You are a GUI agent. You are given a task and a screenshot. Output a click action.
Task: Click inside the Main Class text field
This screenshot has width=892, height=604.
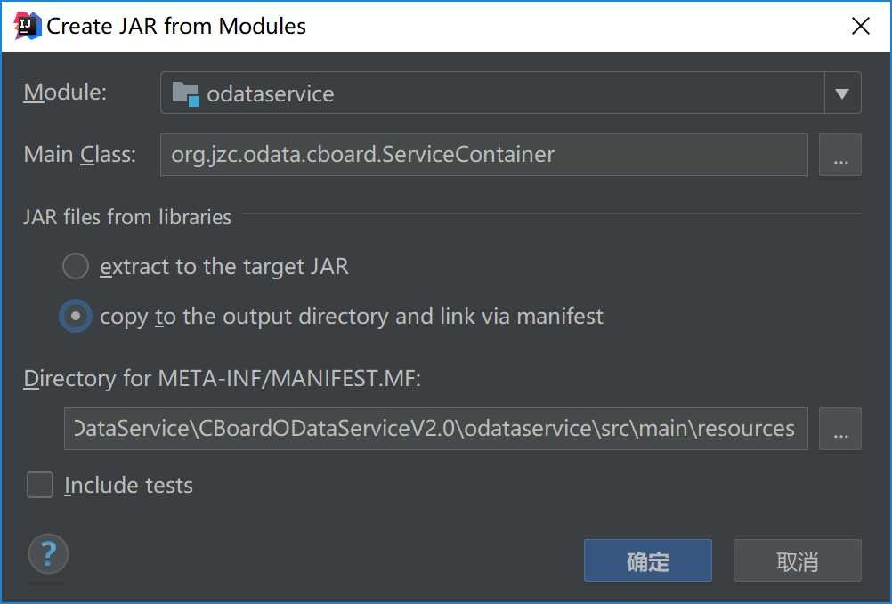(484, 155)
